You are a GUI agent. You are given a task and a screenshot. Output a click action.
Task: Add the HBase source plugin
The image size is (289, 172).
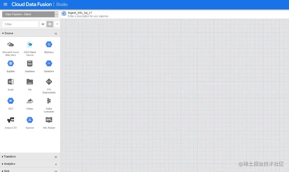(30, 104)
